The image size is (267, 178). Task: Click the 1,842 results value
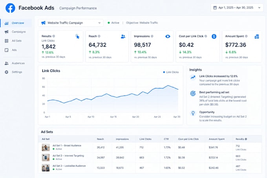coord(49,47)
